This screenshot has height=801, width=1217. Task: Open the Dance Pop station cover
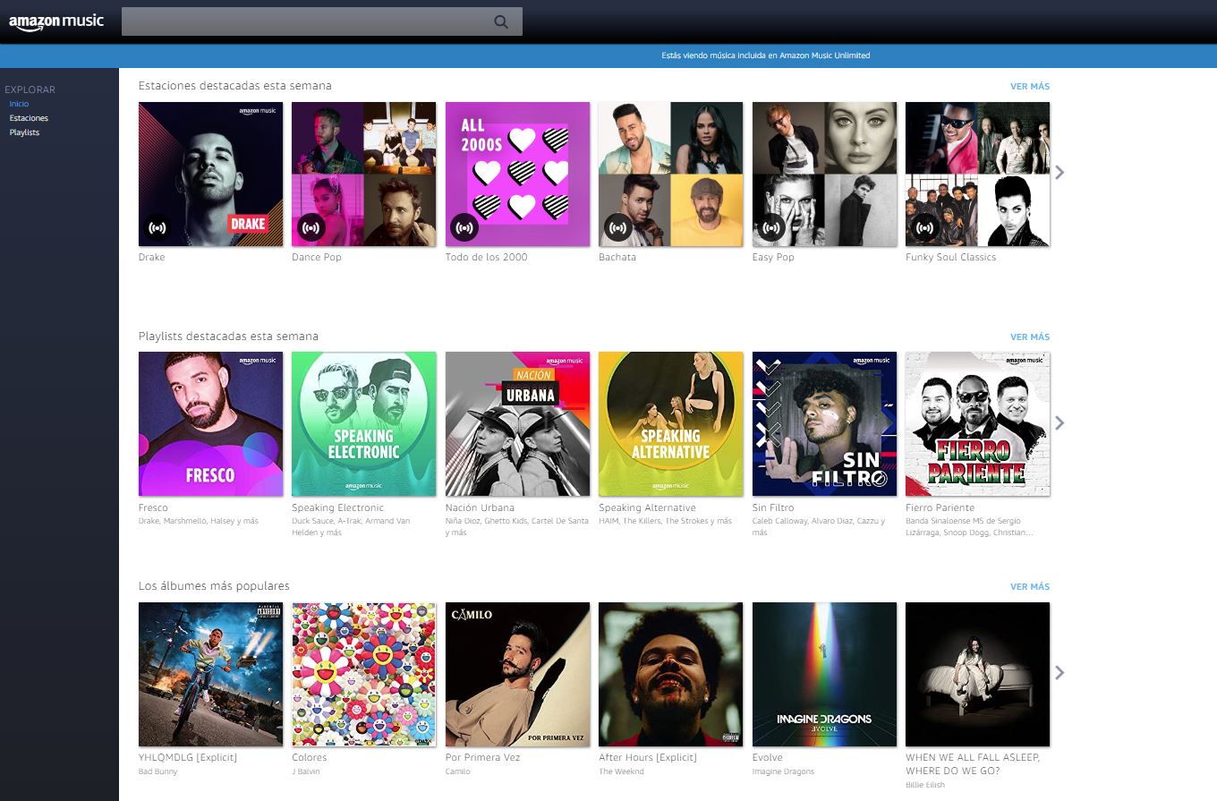pos(364,174)
